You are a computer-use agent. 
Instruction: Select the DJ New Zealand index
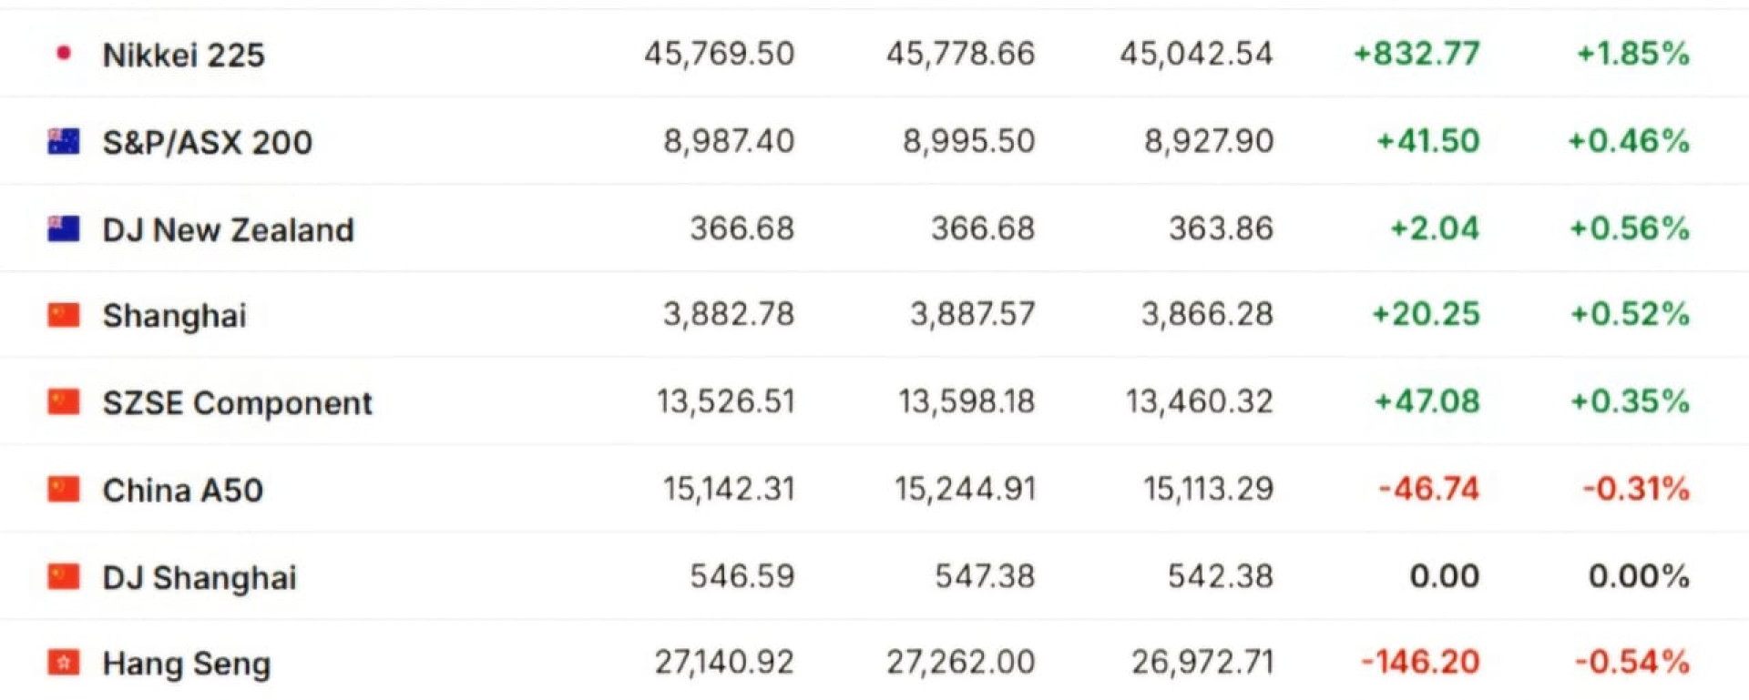228,229
